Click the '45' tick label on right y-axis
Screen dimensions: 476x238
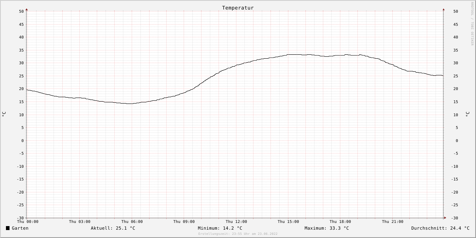(455, 24)
